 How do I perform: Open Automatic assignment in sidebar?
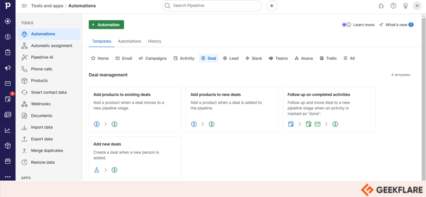(x=49, y=46)
